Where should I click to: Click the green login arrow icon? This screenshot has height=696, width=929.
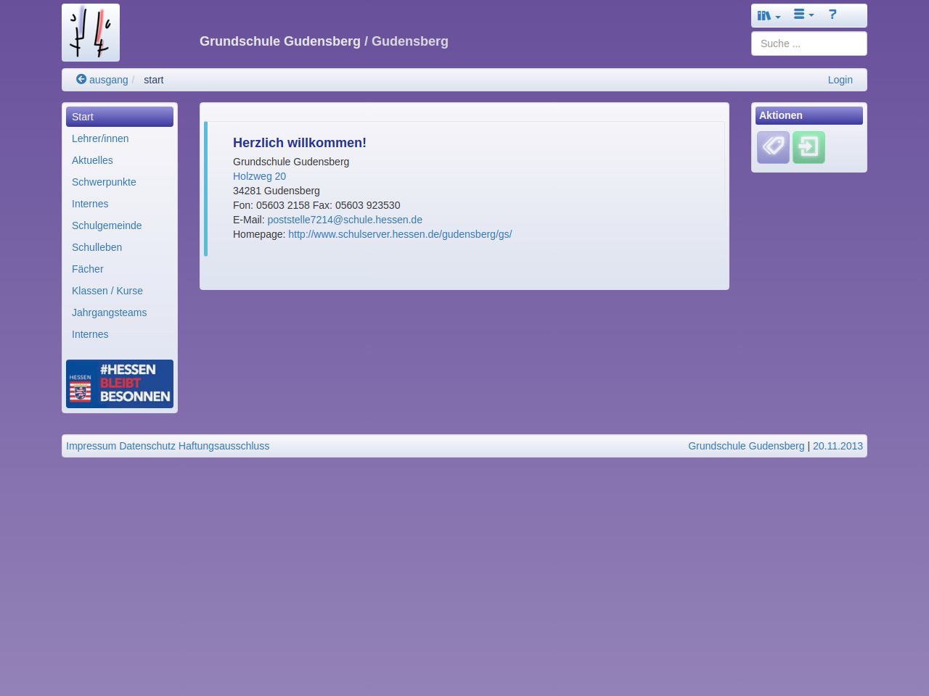[x=809, y=147]
